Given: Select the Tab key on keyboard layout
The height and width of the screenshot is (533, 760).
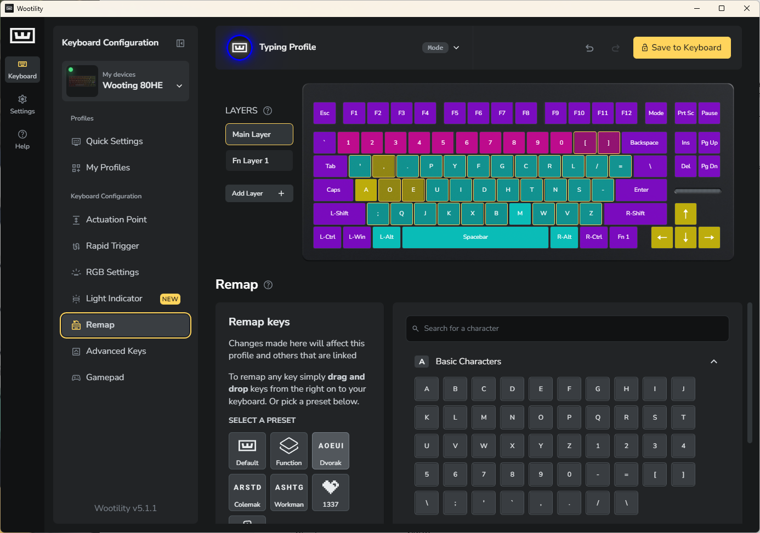Looking at the screenshot, I should click(331, 167).
